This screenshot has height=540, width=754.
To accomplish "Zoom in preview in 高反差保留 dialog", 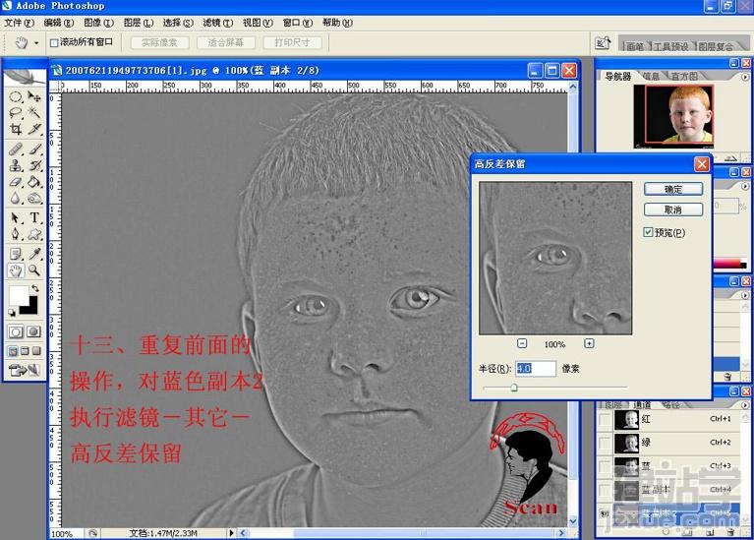I will coord(589,343).
